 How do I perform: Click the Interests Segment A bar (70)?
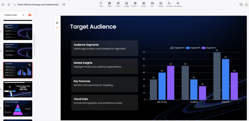point(217,76)
